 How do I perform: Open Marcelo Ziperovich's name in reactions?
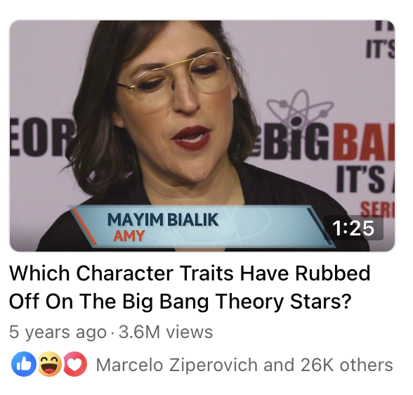pyautogui.click(x=177, y=365)
